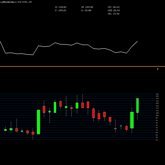This screenshot has width=165, height=165.
Task: Click the 144 price axis label
Action: click(157, 96)
